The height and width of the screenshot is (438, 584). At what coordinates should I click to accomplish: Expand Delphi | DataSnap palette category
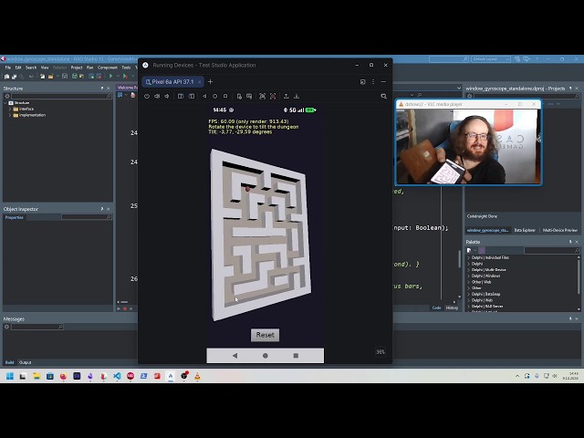coord(468,294)
